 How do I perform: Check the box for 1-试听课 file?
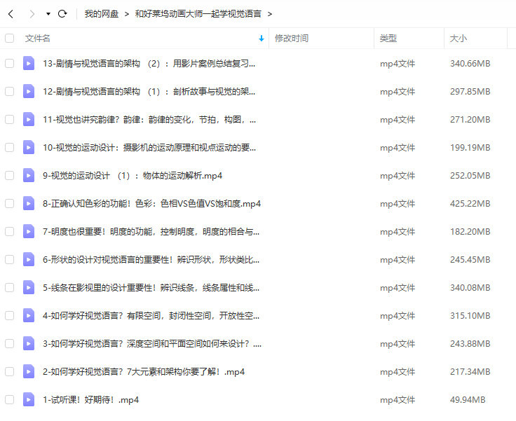click(x=9, y=400)
